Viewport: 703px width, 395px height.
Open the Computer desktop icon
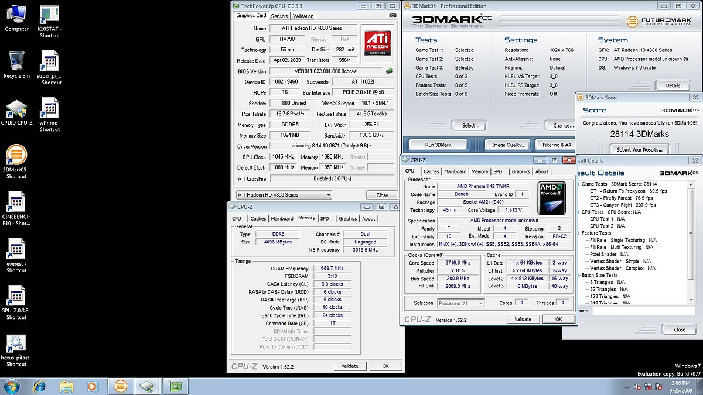click(x=16, y=18)
